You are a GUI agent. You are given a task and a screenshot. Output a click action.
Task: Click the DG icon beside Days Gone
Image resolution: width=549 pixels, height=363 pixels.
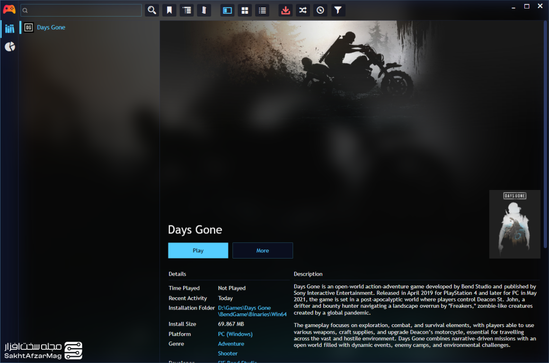tap(29, 27)
